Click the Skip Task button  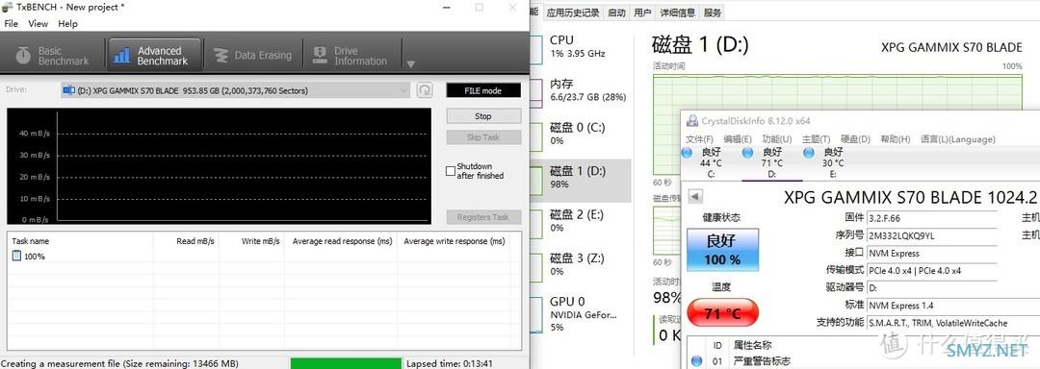click(x=483, y=137)
